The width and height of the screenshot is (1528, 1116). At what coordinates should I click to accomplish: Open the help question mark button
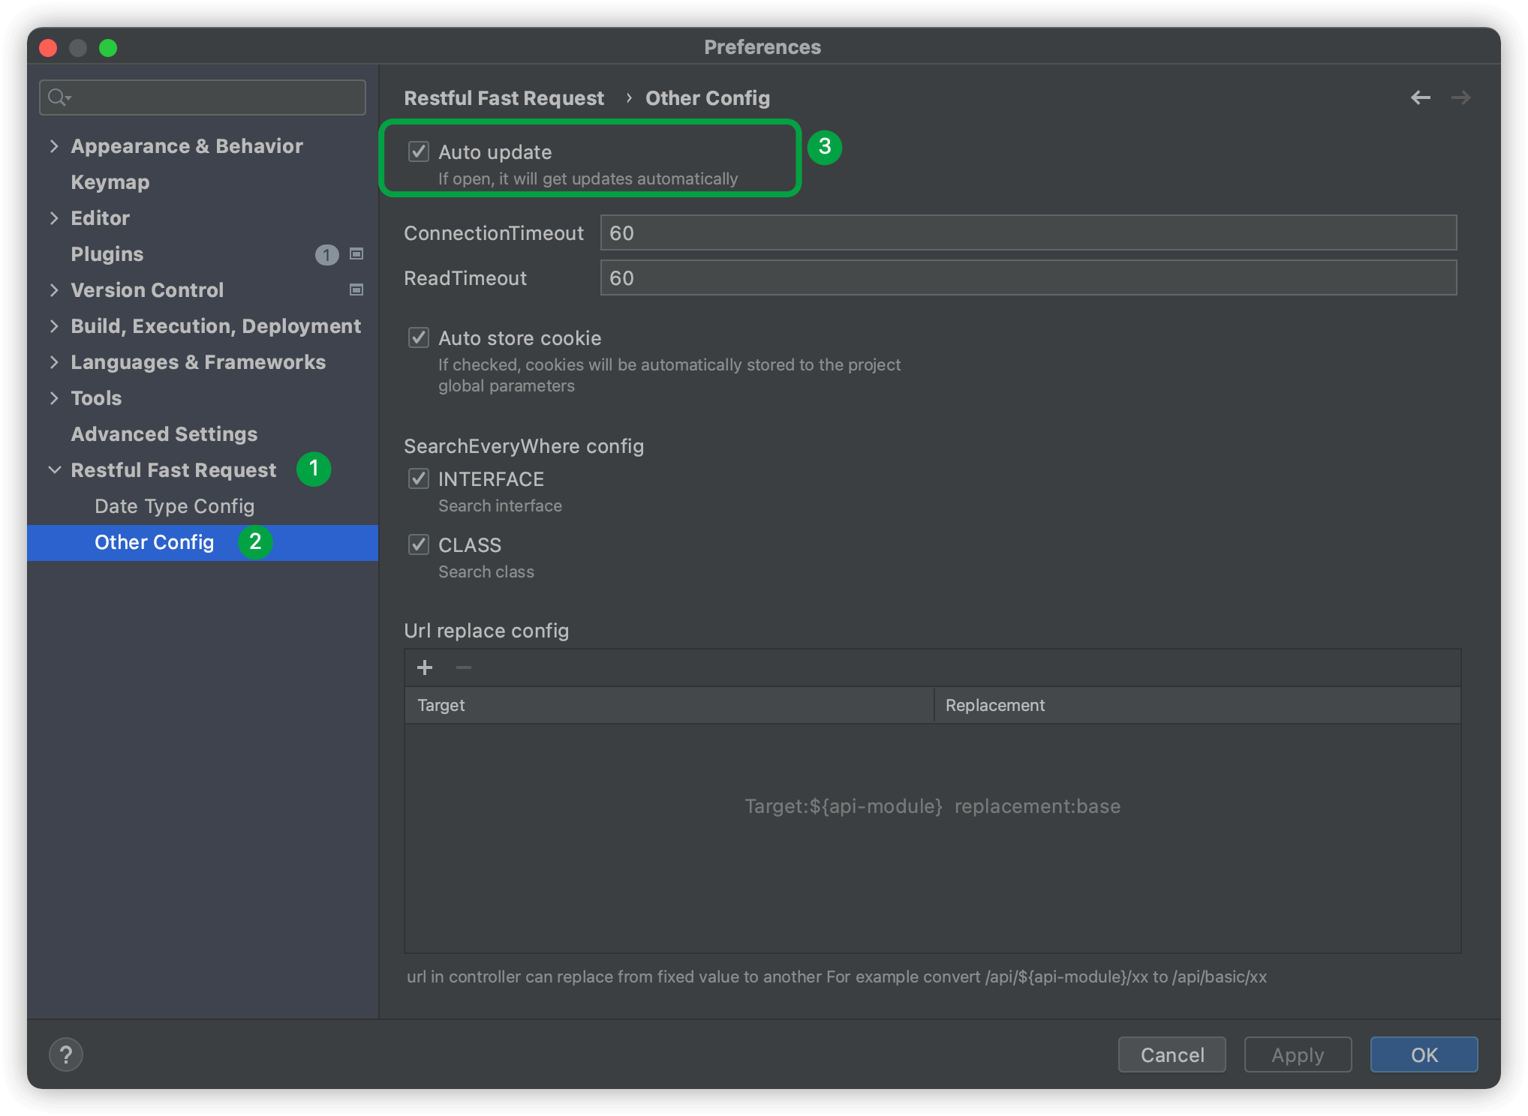(66, 1054)
